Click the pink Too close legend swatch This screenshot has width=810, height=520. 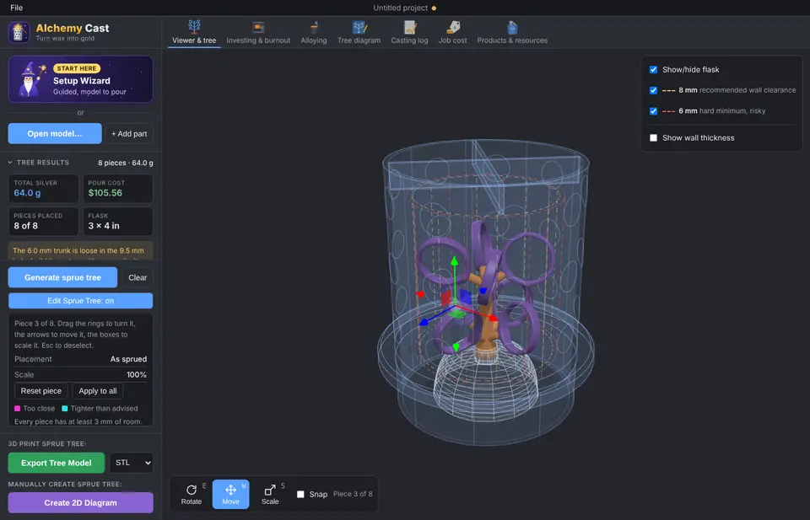tap(18, 409)
